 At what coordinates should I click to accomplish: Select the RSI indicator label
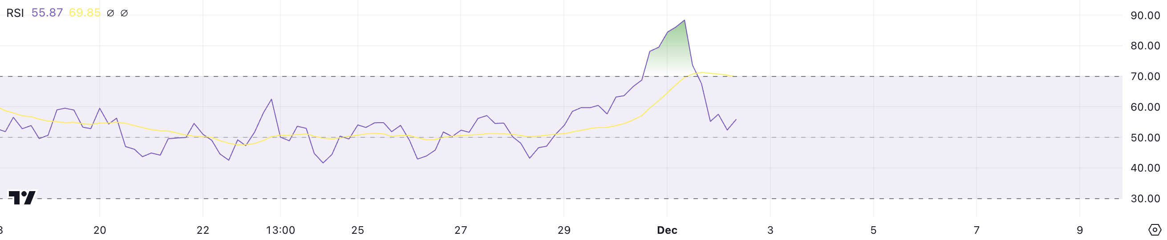tap(15, 13)
